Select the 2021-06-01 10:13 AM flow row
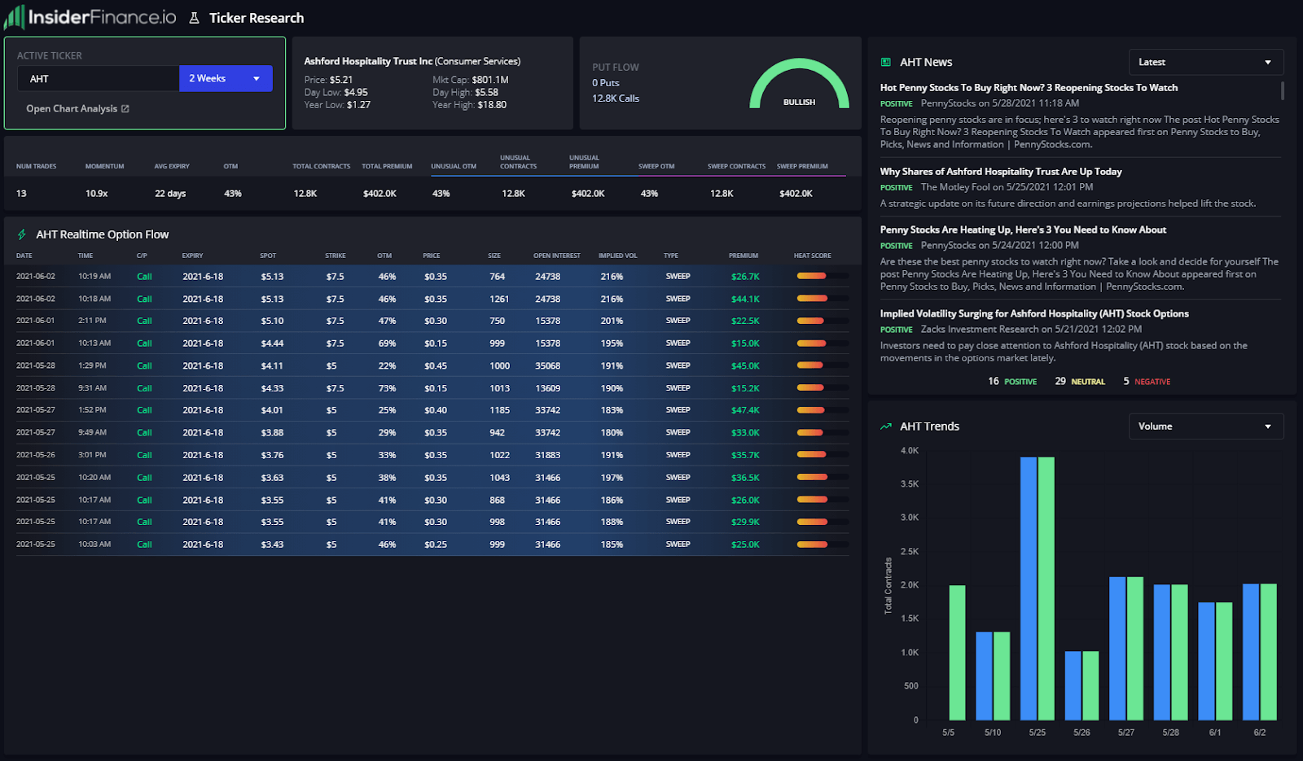The width and height of the screenshot is (1303, 761). pyautogui.click(x=432, y=343)
